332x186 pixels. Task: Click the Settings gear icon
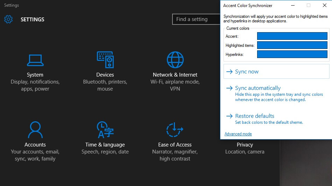click(8, 19)
